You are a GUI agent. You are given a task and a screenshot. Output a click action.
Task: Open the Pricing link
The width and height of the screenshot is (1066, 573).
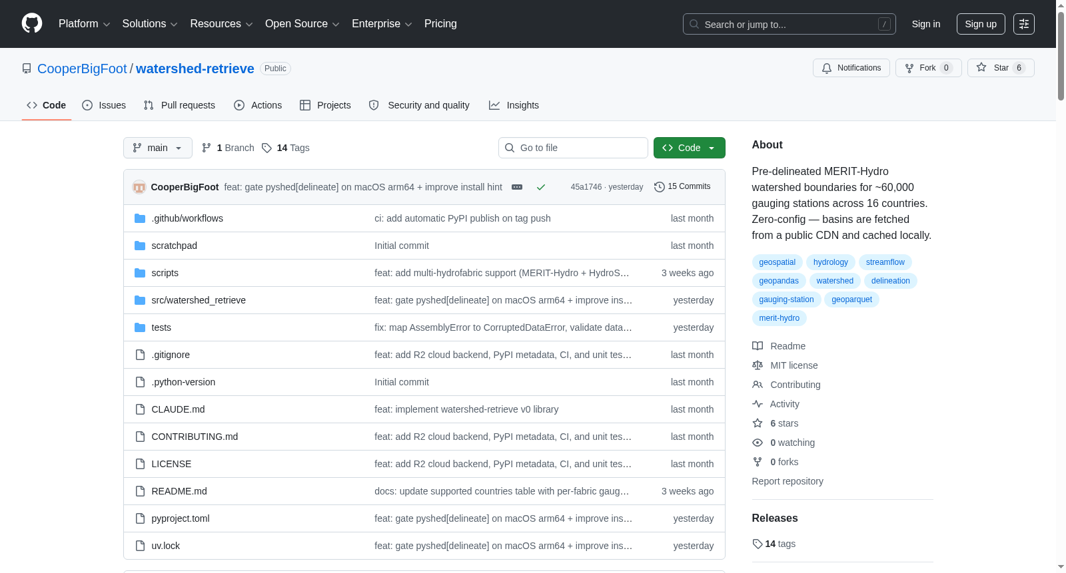(x=440, y=24)
